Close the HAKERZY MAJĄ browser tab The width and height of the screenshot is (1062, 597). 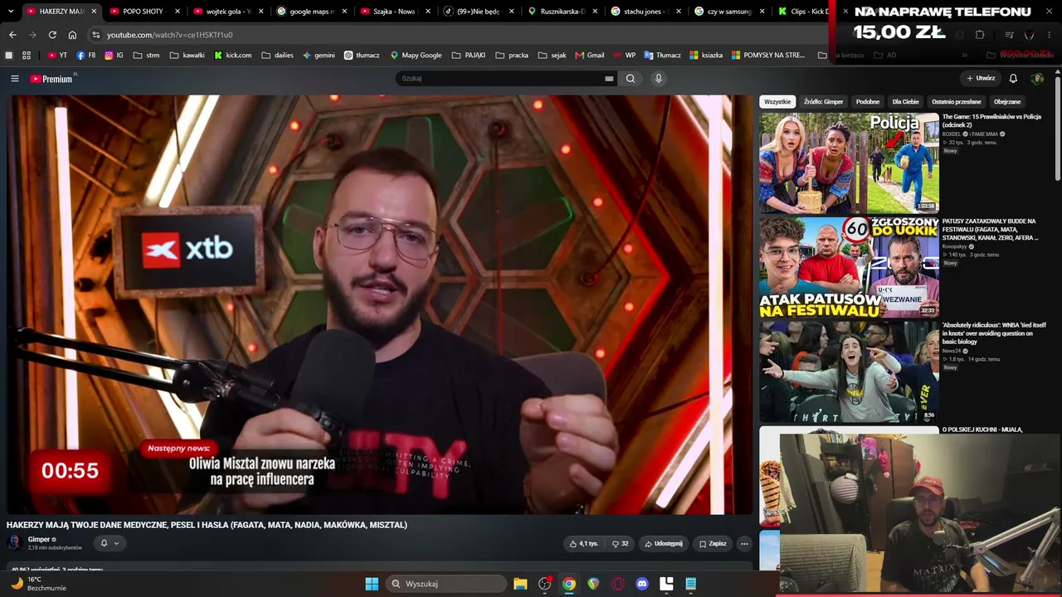click(x=94, y=12)
